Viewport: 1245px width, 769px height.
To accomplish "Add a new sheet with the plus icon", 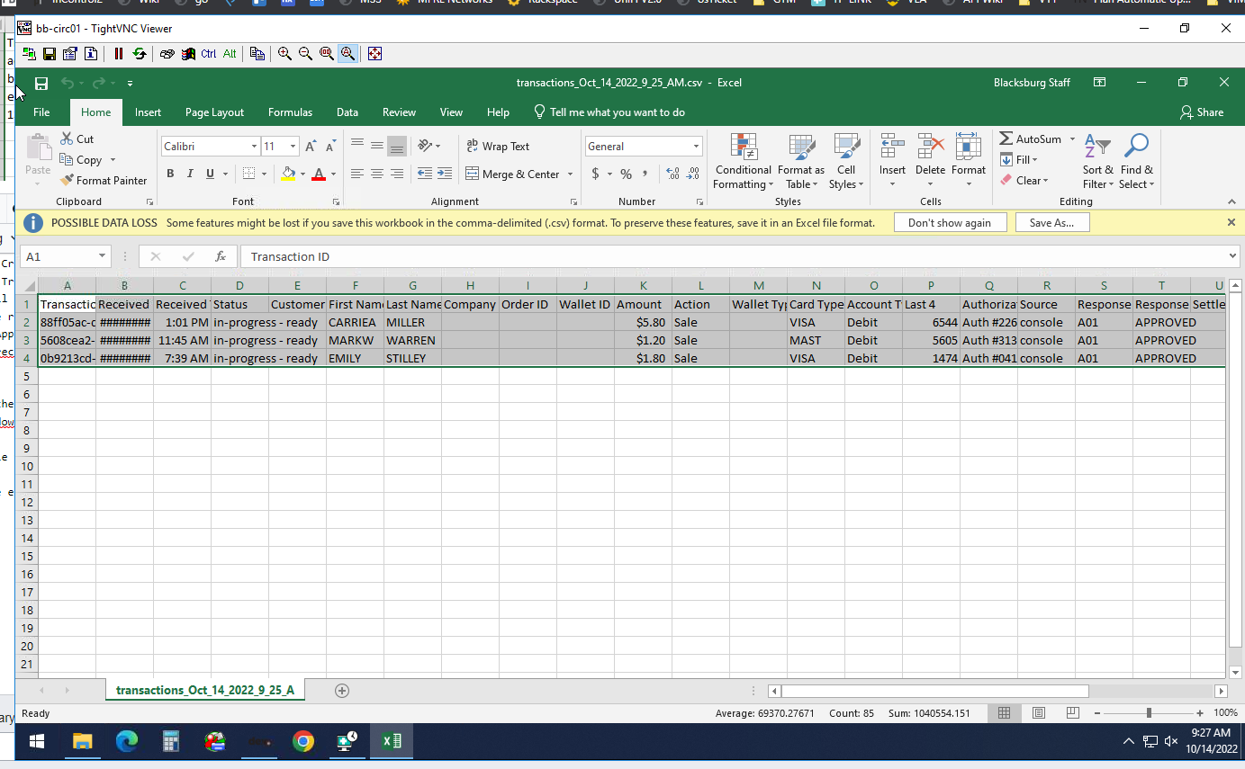I will coord(341,691).
